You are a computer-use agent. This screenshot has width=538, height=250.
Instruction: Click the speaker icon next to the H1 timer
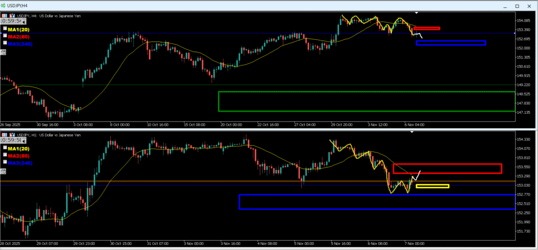click(24, 140)
